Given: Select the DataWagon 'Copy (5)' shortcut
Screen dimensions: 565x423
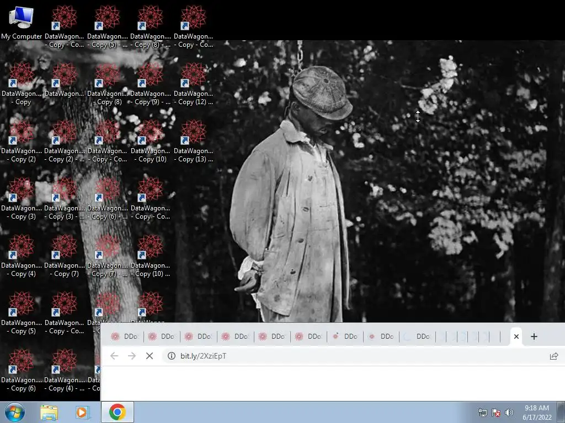Looking at the screenshot, I should click(x=22, y=313).
